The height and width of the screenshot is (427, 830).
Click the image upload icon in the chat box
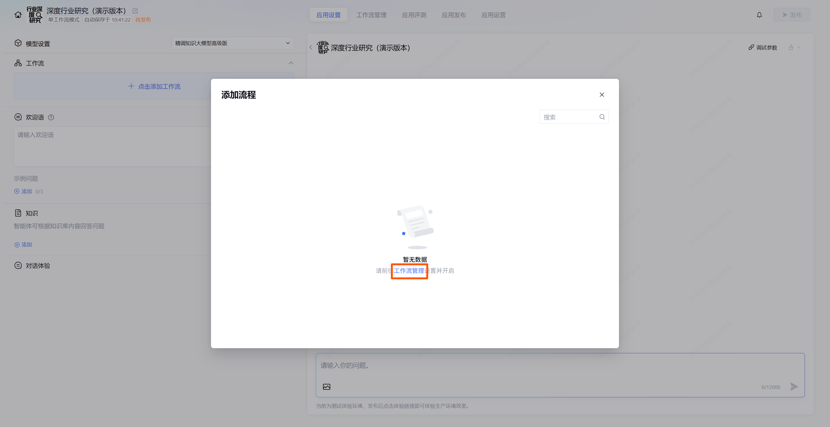pos(326,387)
